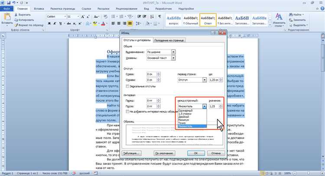Image resolution: width=325 pixels, height=176 pixels.
Task: Click the left indent value field
Action: click(x=152, y=74)
